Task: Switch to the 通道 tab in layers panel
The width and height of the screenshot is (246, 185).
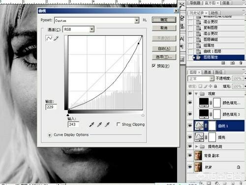Action: [x=207, y=72]
